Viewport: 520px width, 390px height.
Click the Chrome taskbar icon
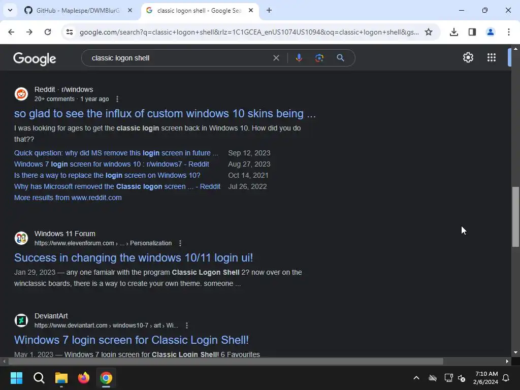pos(106,378)
